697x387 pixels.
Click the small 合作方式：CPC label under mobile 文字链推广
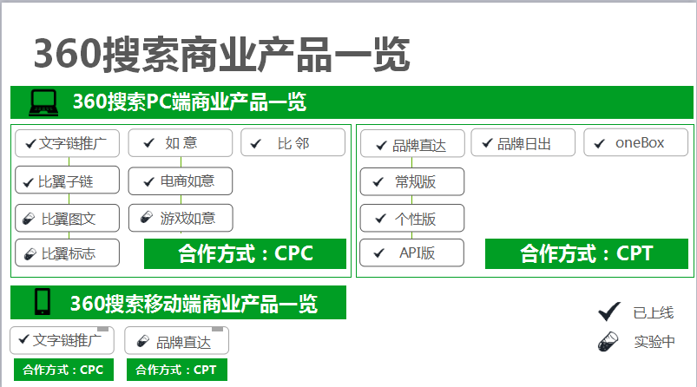pos(63,370)
